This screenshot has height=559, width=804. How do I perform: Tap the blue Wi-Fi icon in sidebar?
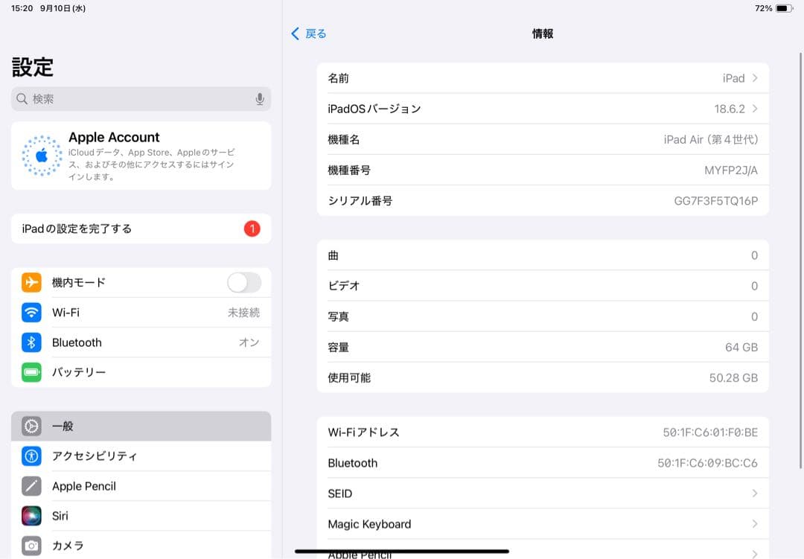[31, 313]
